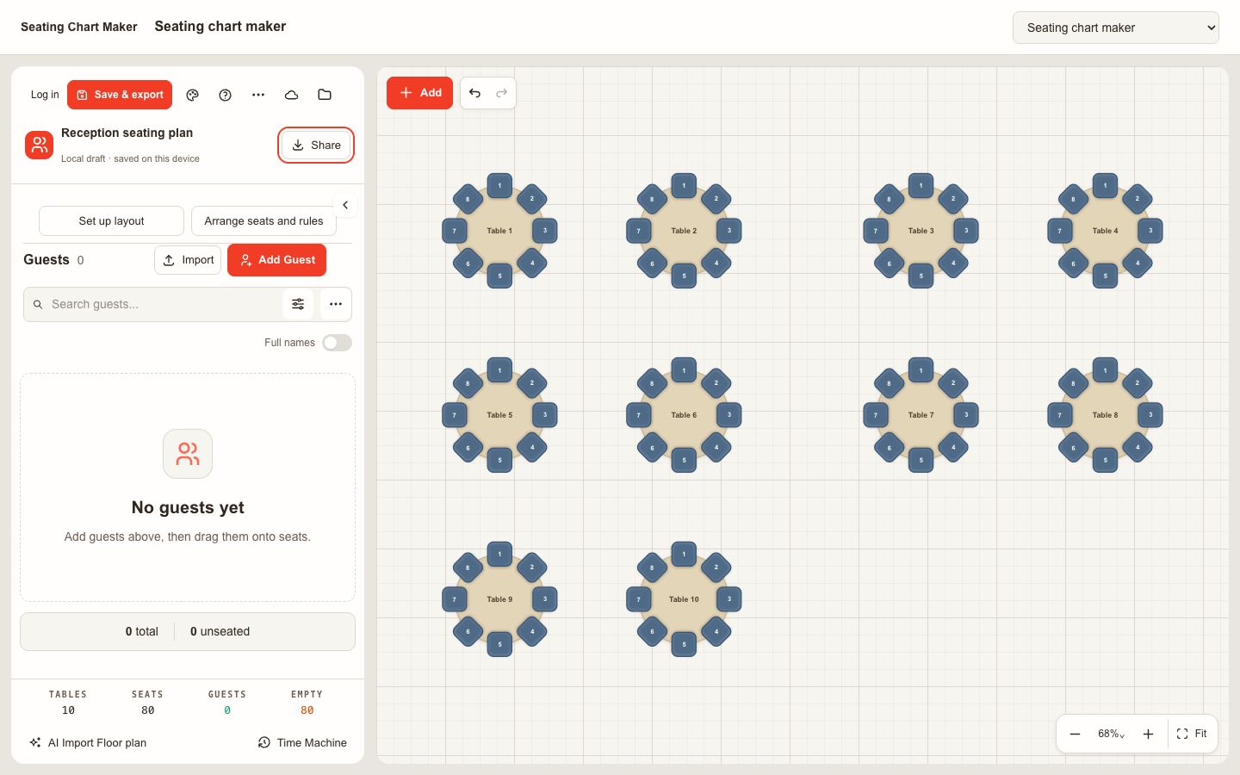Open Time Machine history
The width and height of the screenshot is (1240, 775).
[x=302, y=742]
